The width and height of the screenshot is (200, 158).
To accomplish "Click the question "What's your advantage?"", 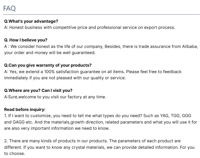I will 31,21.
